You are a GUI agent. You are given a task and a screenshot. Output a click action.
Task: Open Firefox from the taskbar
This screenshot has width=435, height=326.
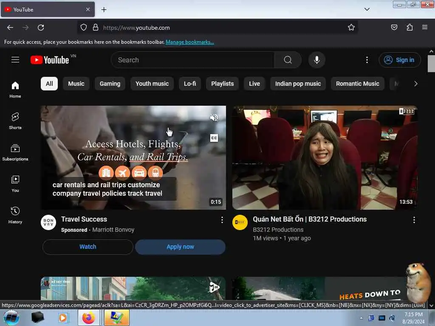[x=88, y=318]
